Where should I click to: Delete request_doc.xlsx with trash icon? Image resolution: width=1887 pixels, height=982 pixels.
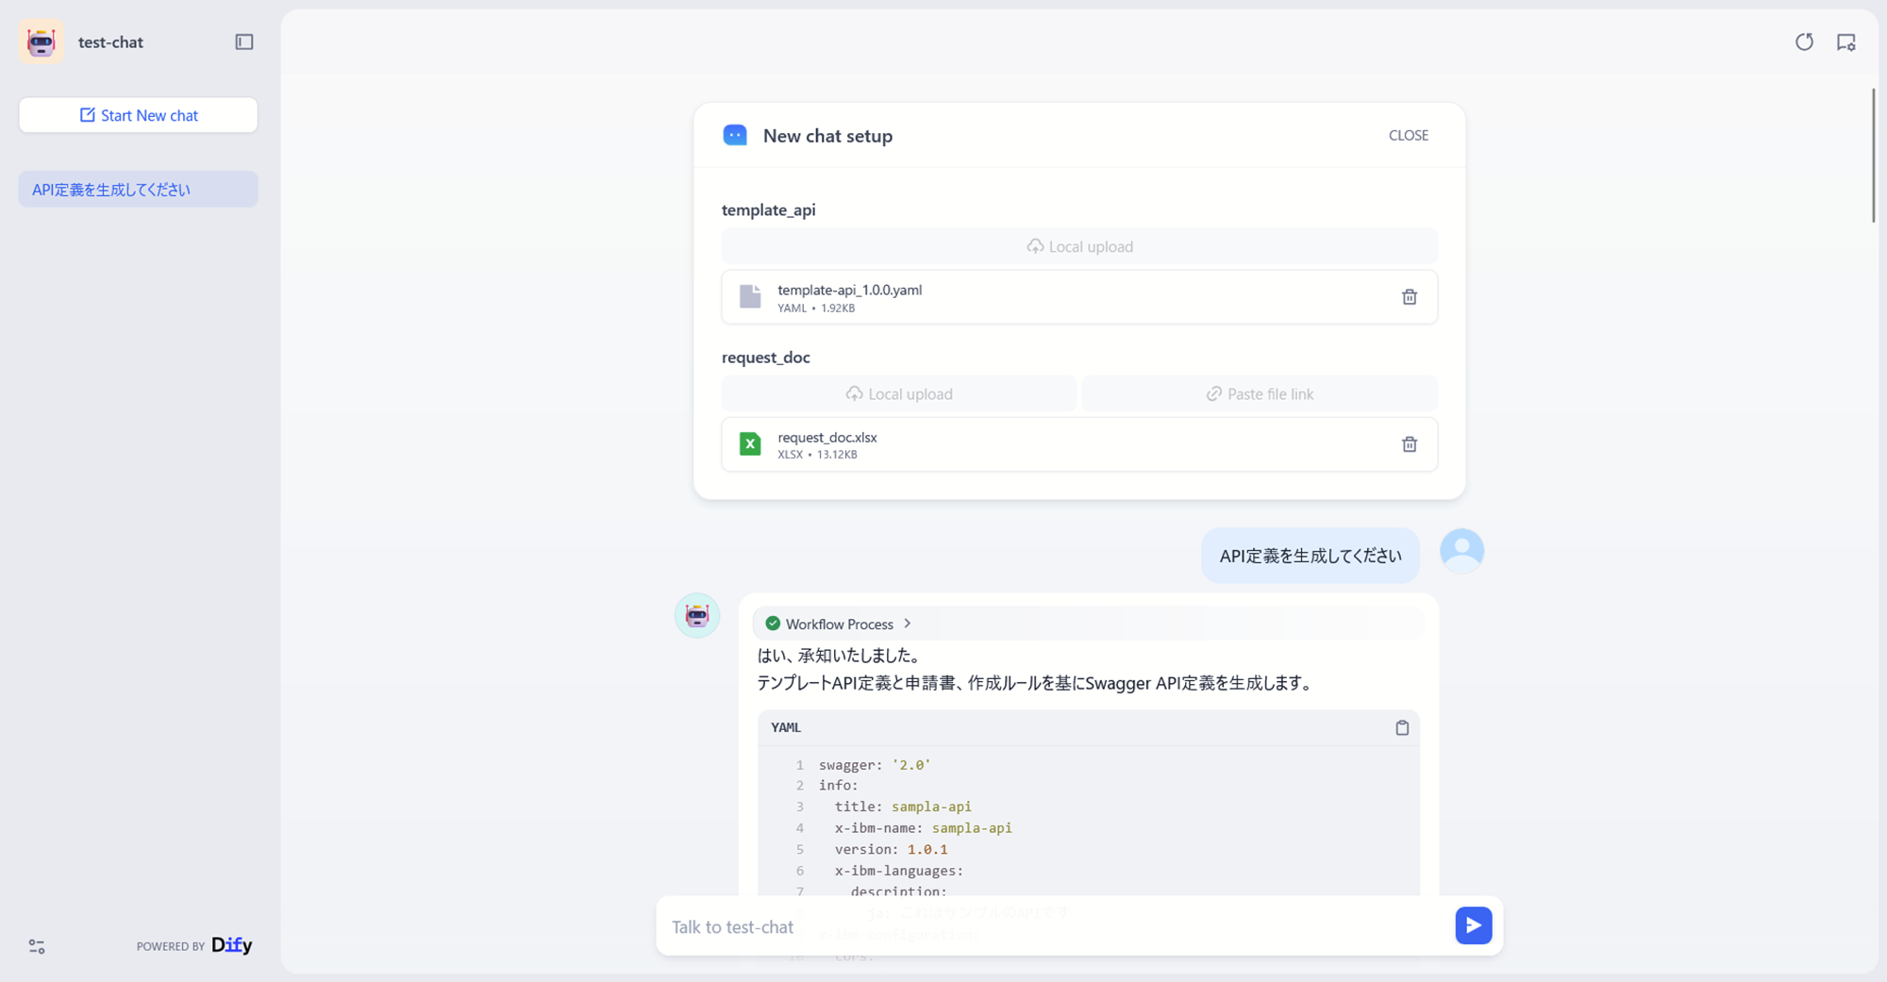point(1410,444)
